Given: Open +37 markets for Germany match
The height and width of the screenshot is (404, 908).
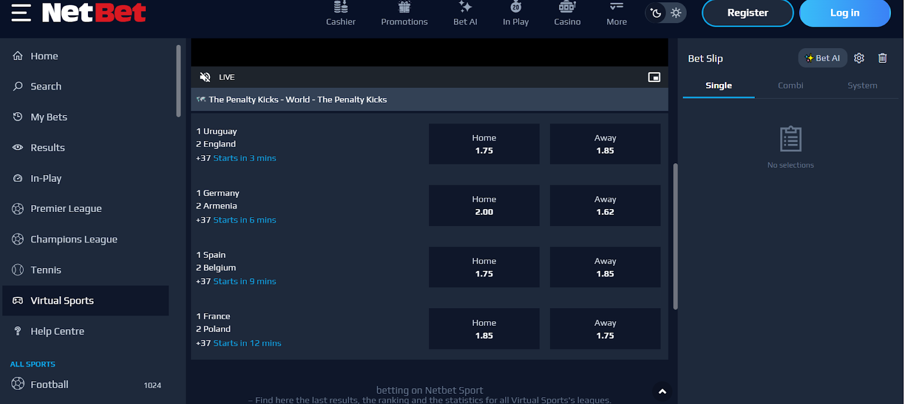Looking at the screenshot, I should point(203,220).
